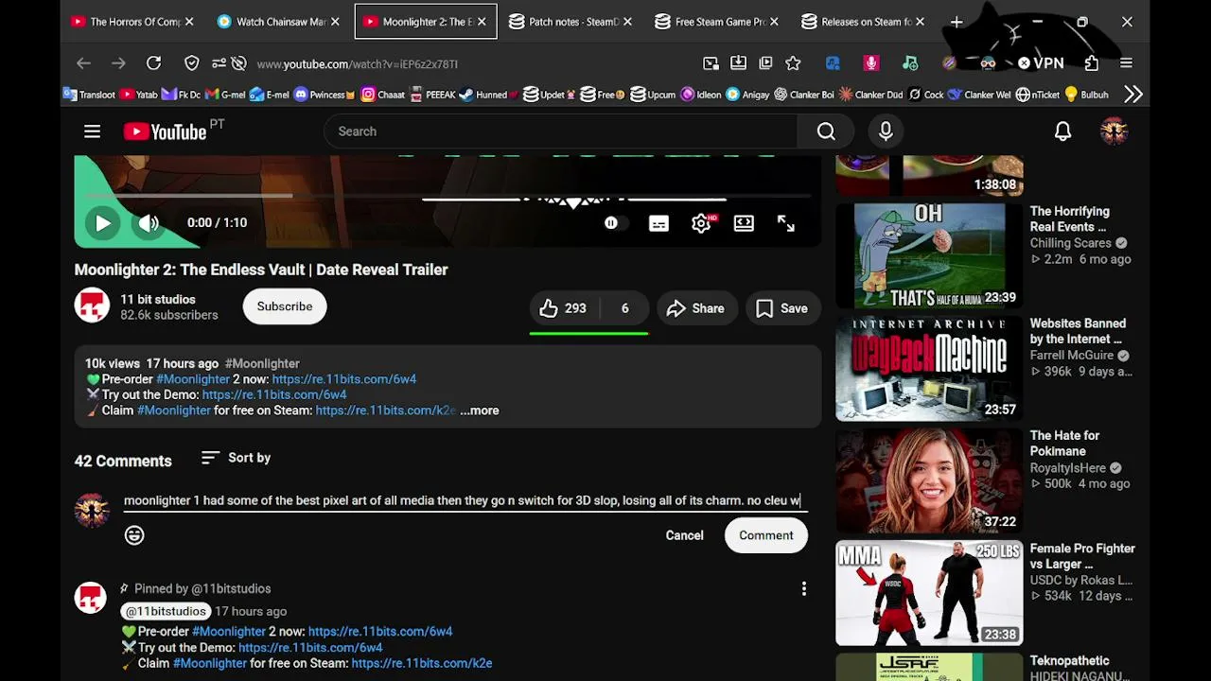Seek along the video progress bar
Screen dimensions: 1211x681
[x=448, y=197]
